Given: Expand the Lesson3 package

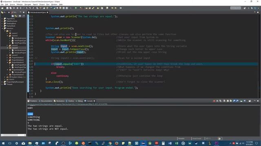Looking at the screenshot, I should click(x=7, y=45).
